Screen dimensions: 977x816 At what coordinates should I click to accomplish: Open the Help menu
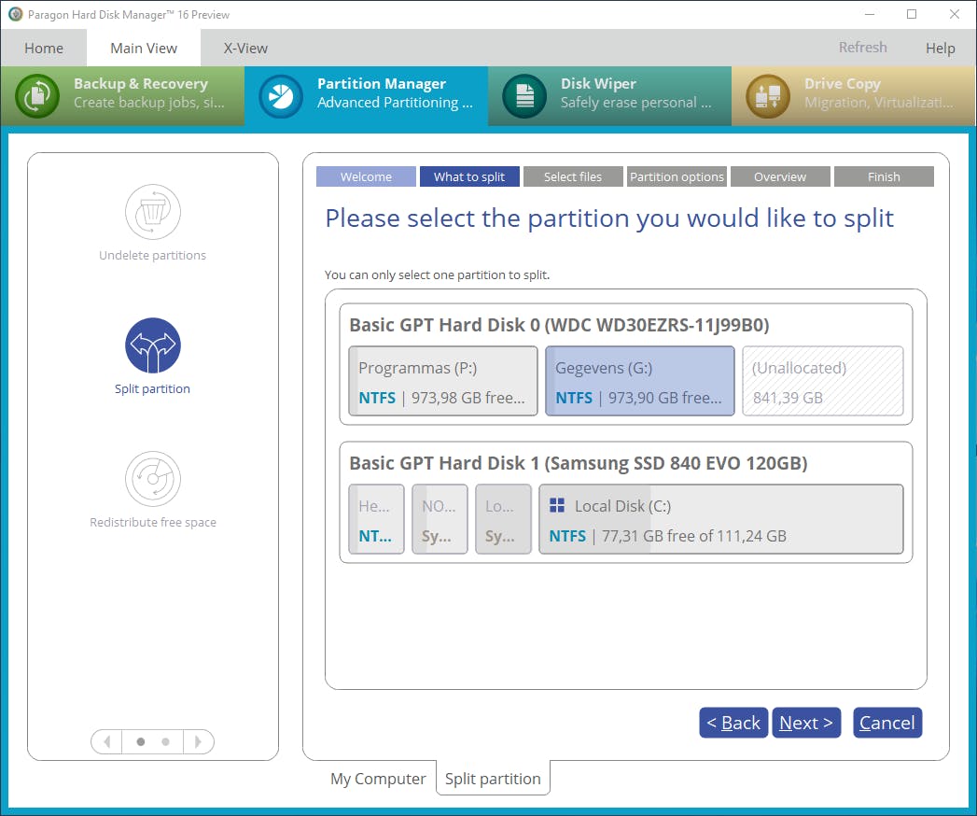(941, 48)
